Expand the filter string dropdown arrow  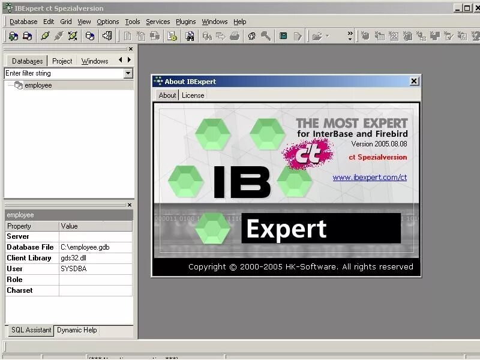128,73
